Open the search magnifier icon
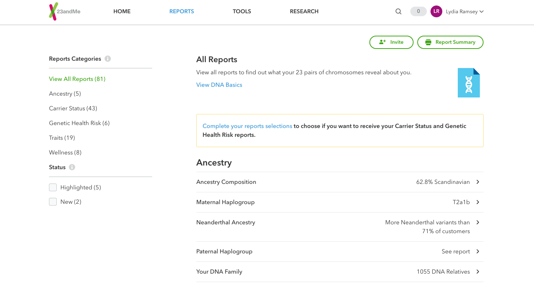This screenshot has height=292, width=534. pyautogui.click(x=398, y=11)
